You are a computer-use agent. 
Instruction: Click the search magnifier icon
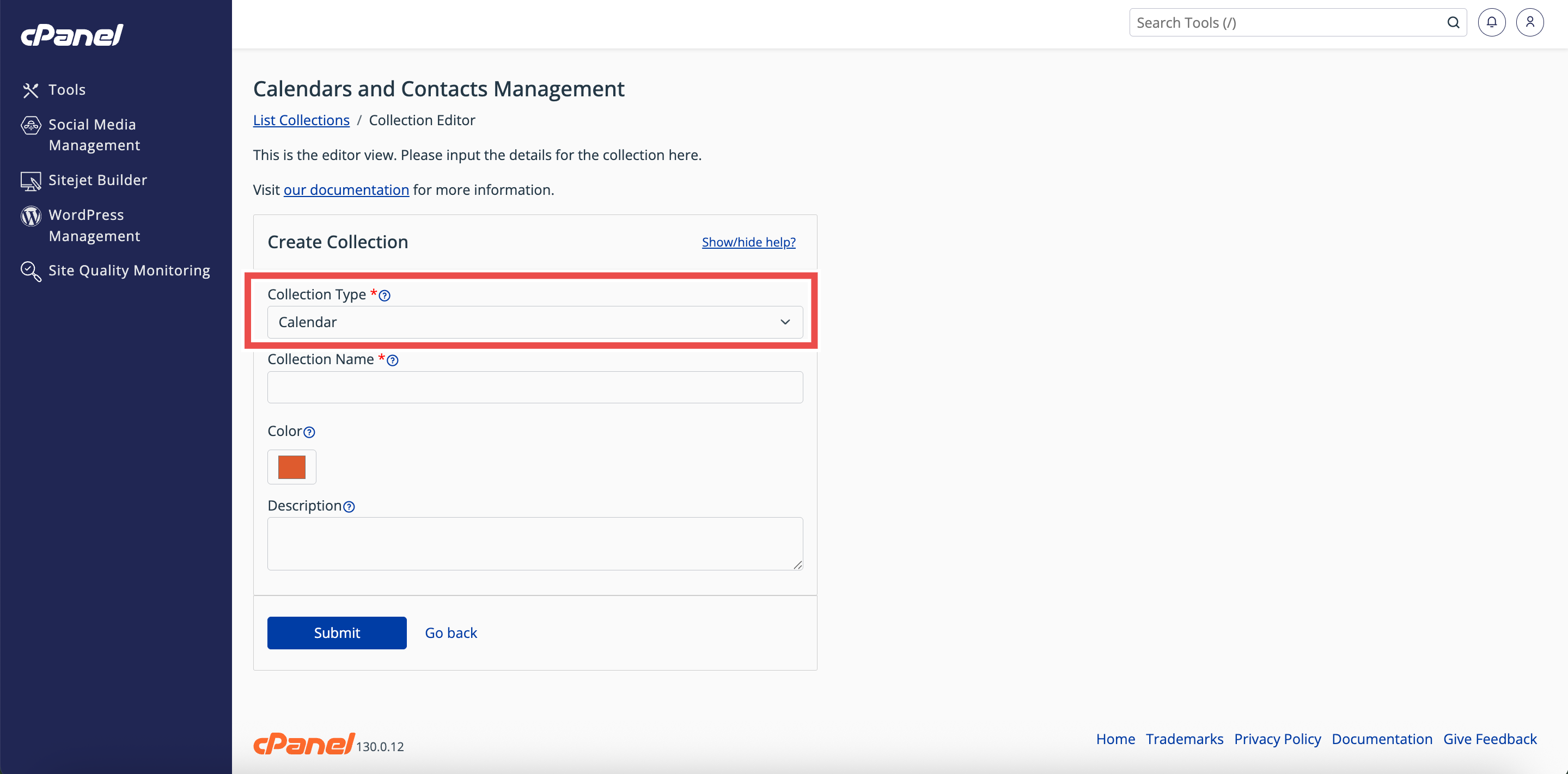1453,22
